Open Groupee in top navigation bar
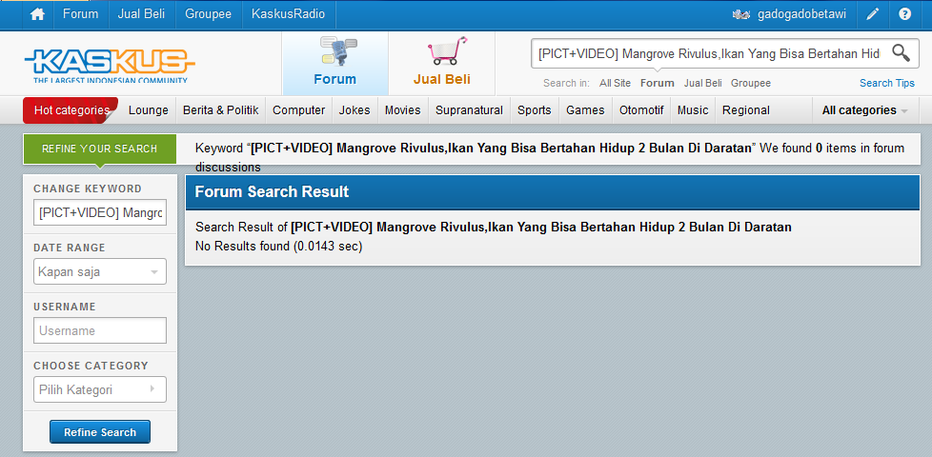Image resolution: width=932 pixels, height=457 pixels. pos(208,14)
